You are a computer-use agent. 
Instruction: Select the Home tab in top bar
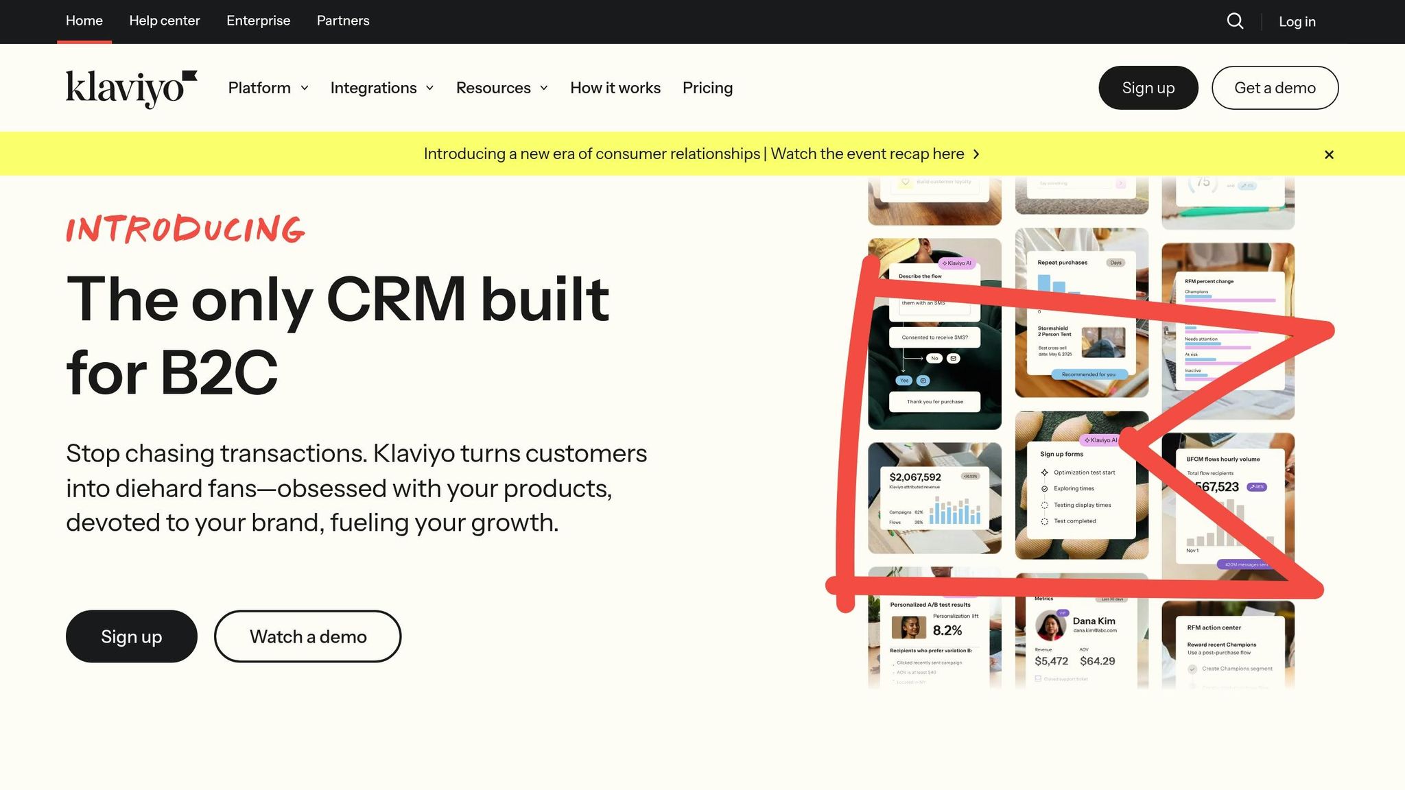(84, 21)
